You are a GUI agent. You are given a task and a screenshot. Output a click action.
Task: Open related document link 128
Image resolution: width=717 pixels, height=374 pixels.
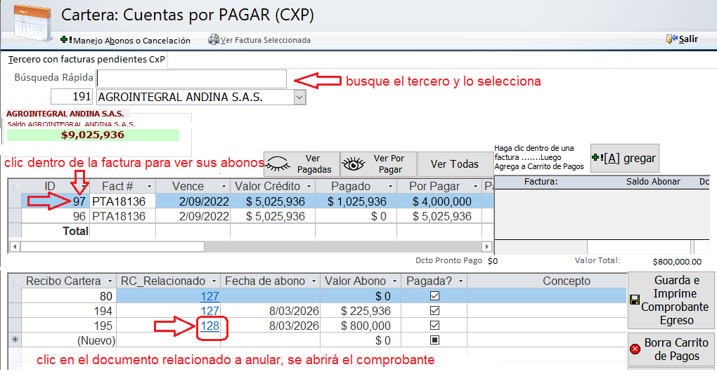pos(209,326)
